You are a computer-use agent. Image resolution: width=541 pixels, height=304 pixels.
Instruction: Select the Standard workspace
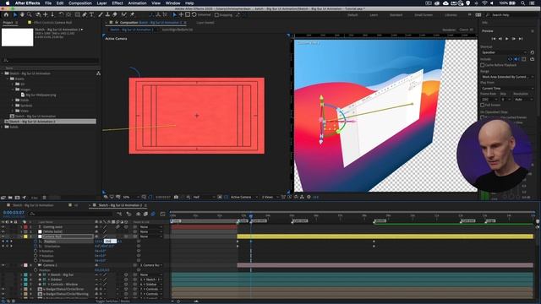click(396, 15)
